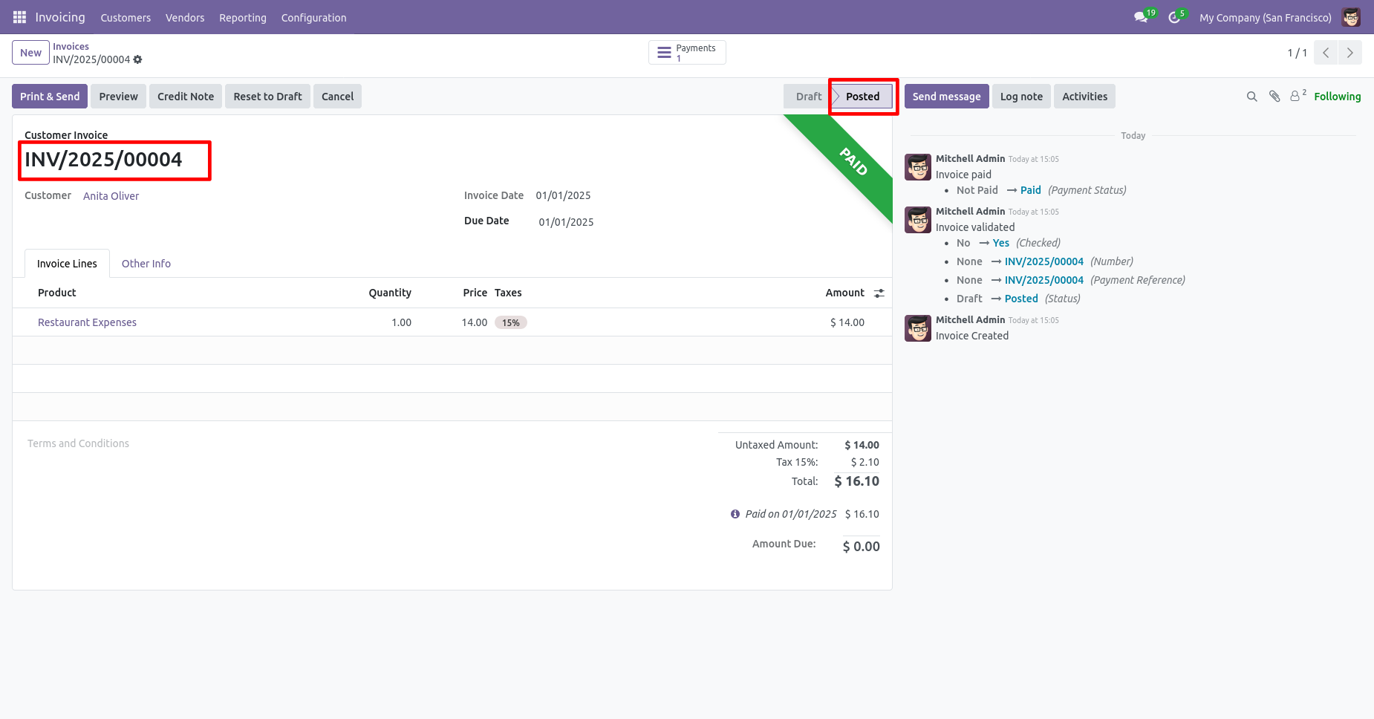Screen dimensions: 1374x719
Task: Click Due Date value 01/01/2025
Action: (x=566, y=222)
